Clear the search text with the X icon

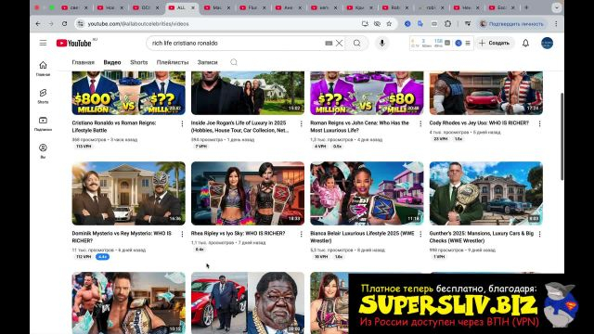click(x=339, y=44)
